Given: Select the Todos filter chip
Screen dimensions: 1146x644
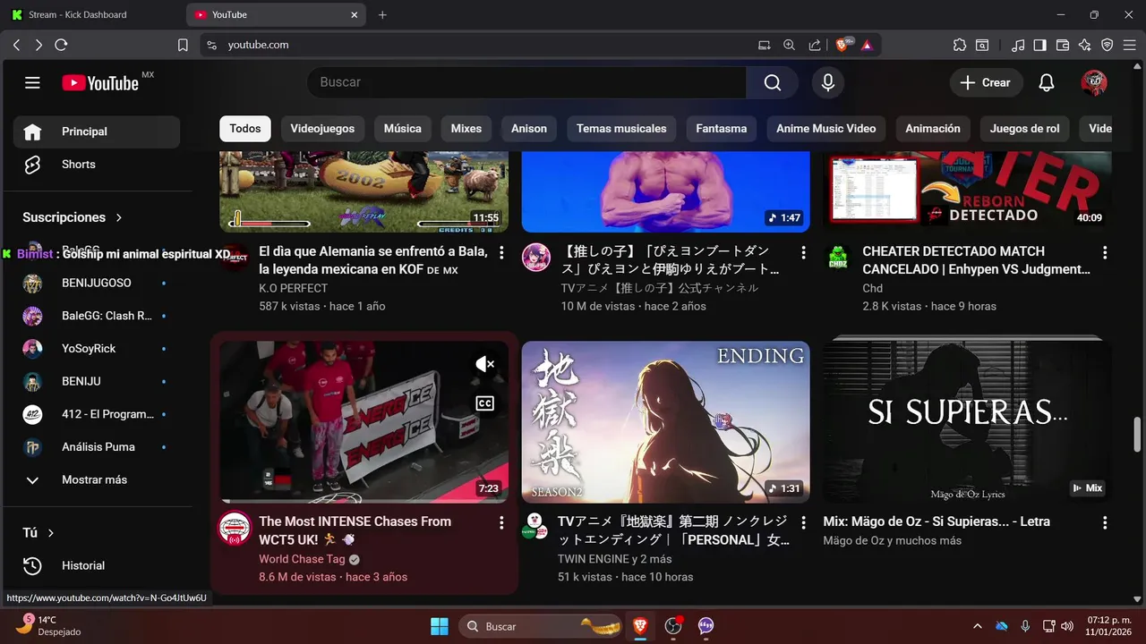Looking at the screenshot, I should tap(245, 129).
